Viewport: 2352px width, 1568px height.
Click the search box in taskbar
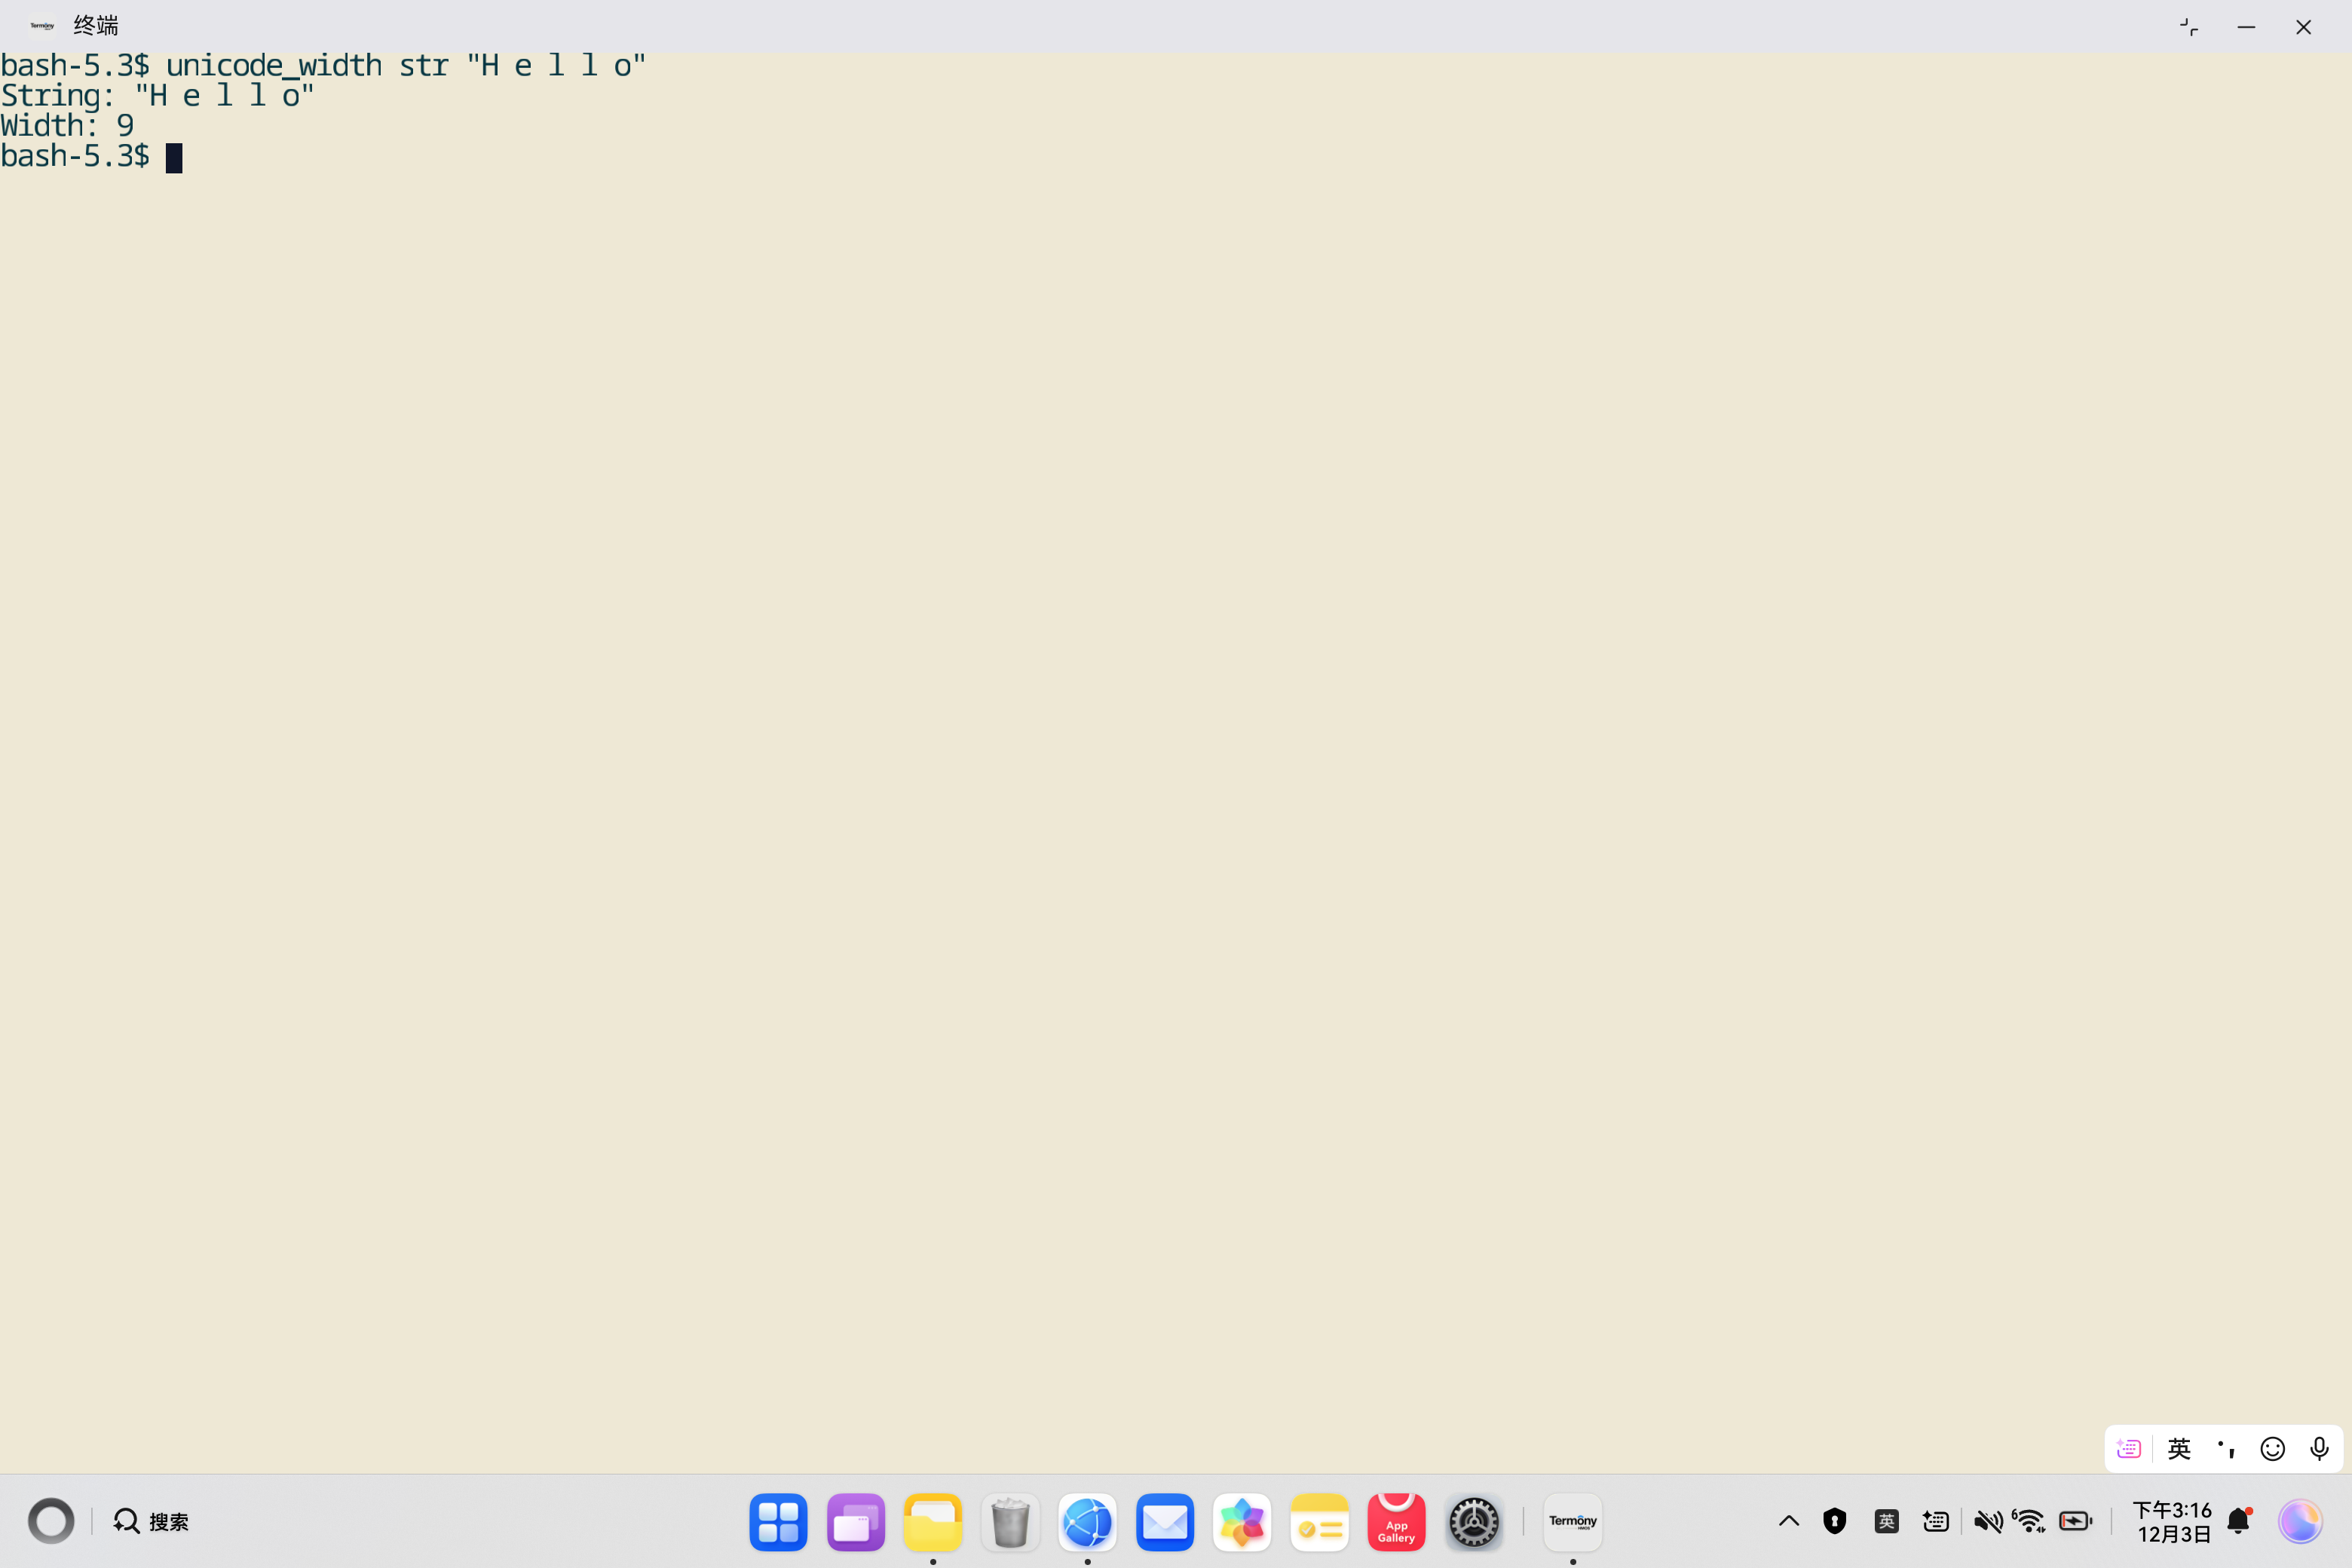(152, 1521)
